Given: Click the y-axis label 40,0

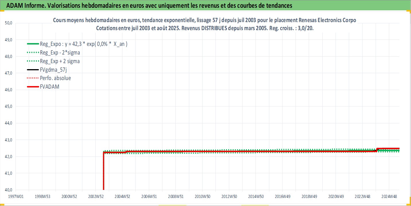Looking at the screenshot, I should (x=9, y=190).
